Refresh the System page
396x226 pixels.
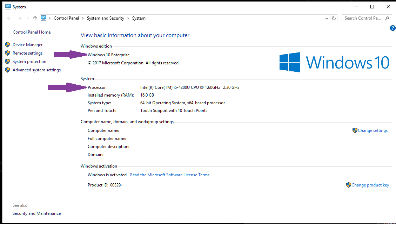(x=334, y=19)
